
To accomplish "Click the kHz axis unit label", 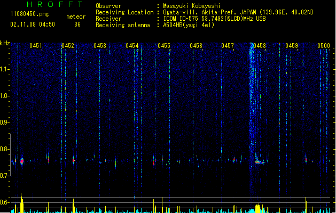I will coord(5,43).
